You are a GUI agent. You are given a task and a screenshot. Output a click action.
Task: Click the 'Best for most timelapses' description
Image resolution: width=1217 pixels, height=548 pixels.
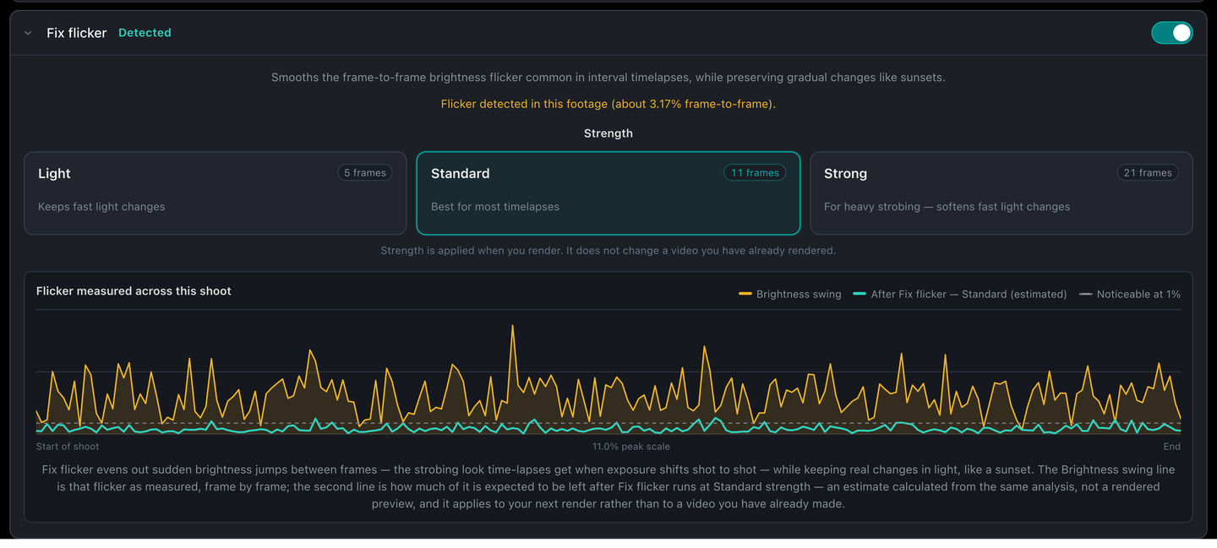tap(495, 207)
